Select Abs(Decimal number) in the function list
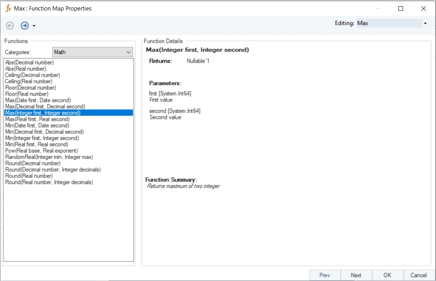The width and height of the screenshot is (436, 281). [x=29, y=62]
